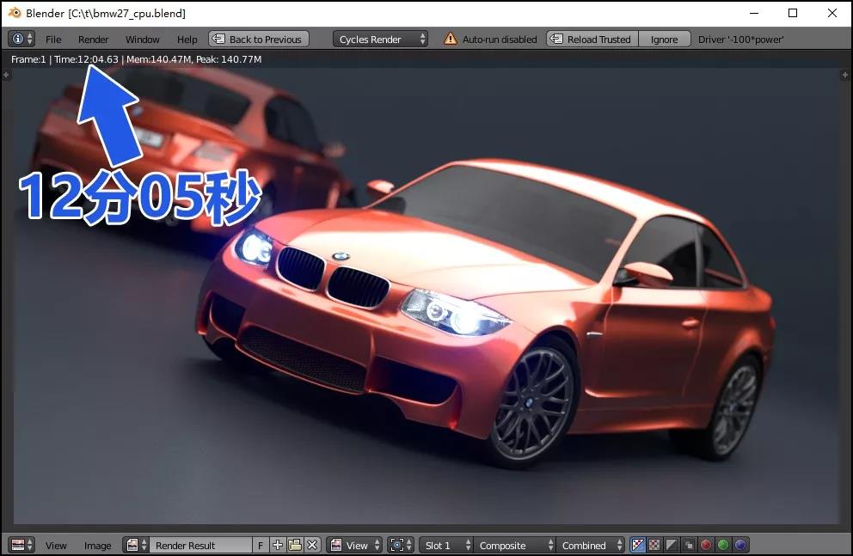Screen dimensions: 853x556
Task: Expand the left region plus handle
Action: pos(6,75)
